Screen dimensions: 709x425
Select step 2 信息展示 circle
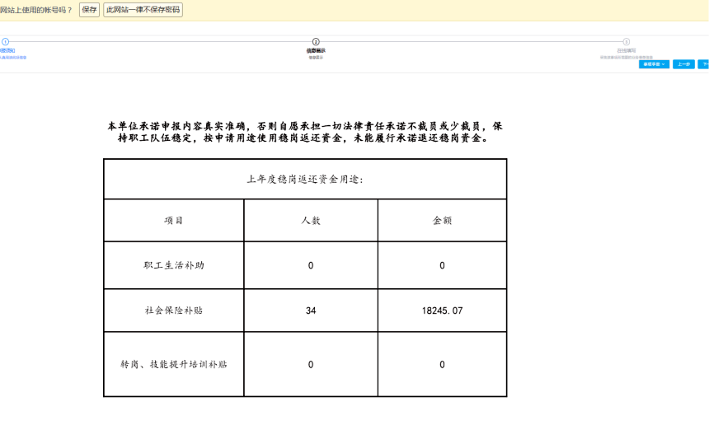click(x=316, y=41)
